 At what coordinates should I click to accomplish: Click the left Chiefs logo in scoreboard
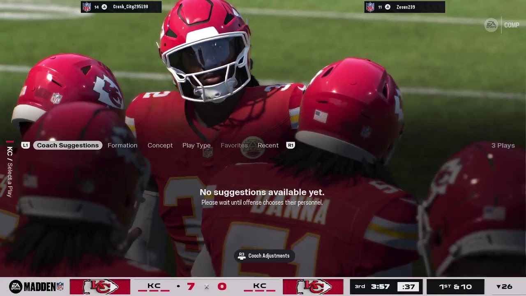pos(100,287)
